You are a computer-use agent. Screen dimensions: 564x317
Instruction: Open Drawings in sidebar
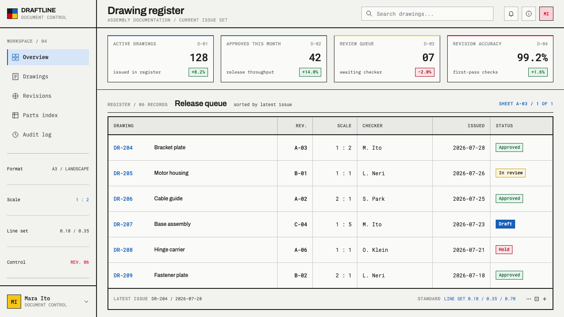(48, 77)
